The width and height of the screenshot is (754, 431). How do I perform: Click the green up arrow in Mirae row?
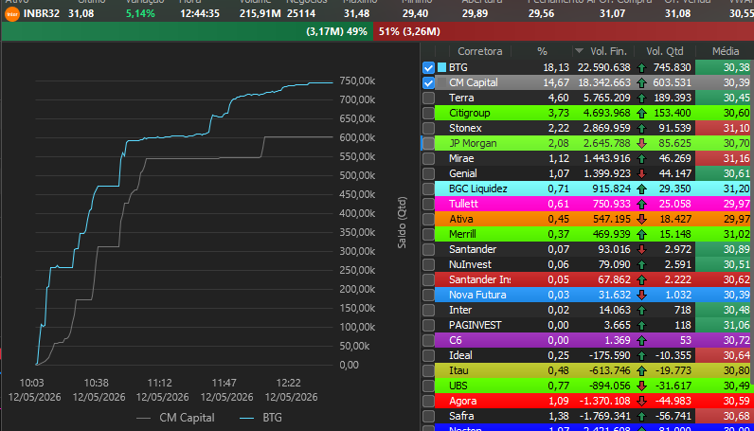pyautogui.click(x=641, y=159)
